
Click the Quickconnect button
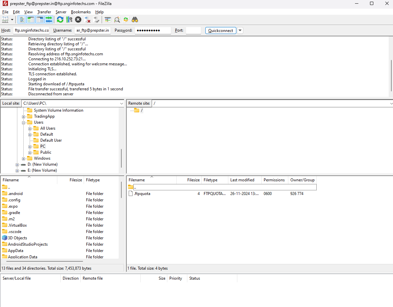tap(221, 30)
